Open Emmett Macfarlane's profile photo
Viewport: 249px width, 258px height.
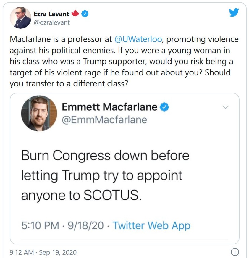click(39, 113)
